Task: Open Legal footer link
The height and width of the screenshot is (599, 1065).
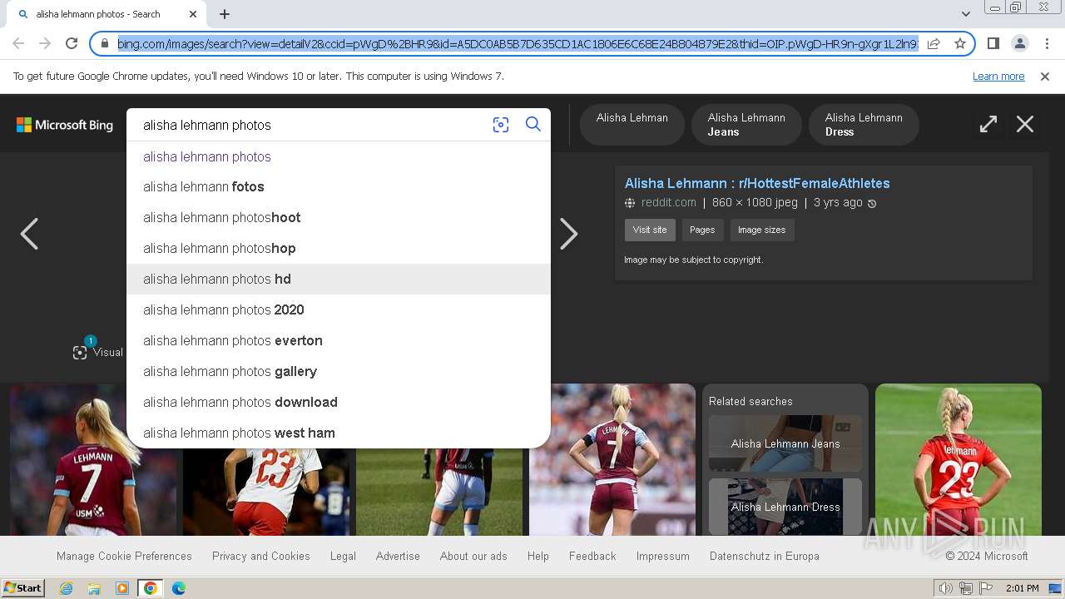Action: click(343, 556)
